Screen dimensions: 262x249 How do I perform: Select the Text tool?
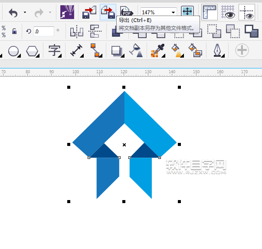54,50
